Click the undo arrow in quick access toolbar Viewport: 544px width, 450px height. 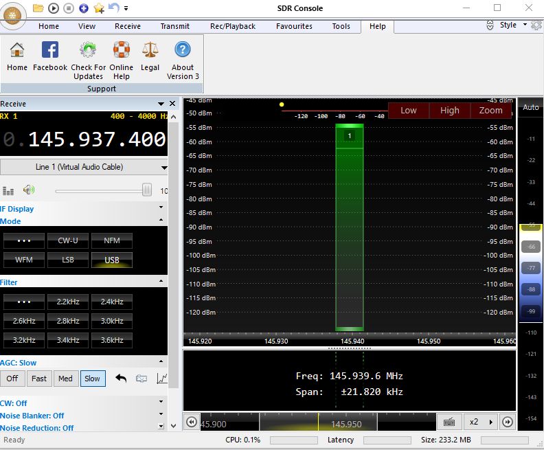[114, 8]
